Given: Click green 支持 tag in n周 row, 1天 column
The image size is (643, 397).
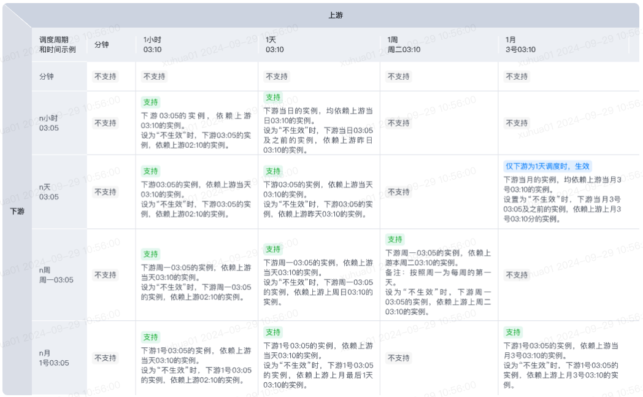Looking at the screenshot, I should 273,249.
